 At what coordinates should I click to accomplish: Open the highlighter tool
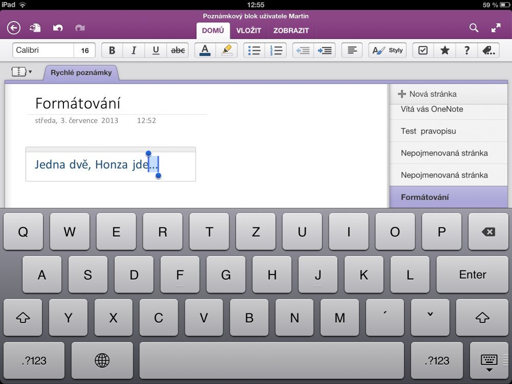click(226, 50)
